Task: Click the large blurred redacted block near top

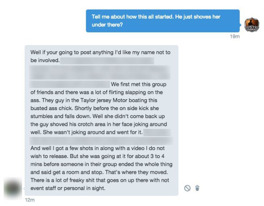Action: pos(100,73)
